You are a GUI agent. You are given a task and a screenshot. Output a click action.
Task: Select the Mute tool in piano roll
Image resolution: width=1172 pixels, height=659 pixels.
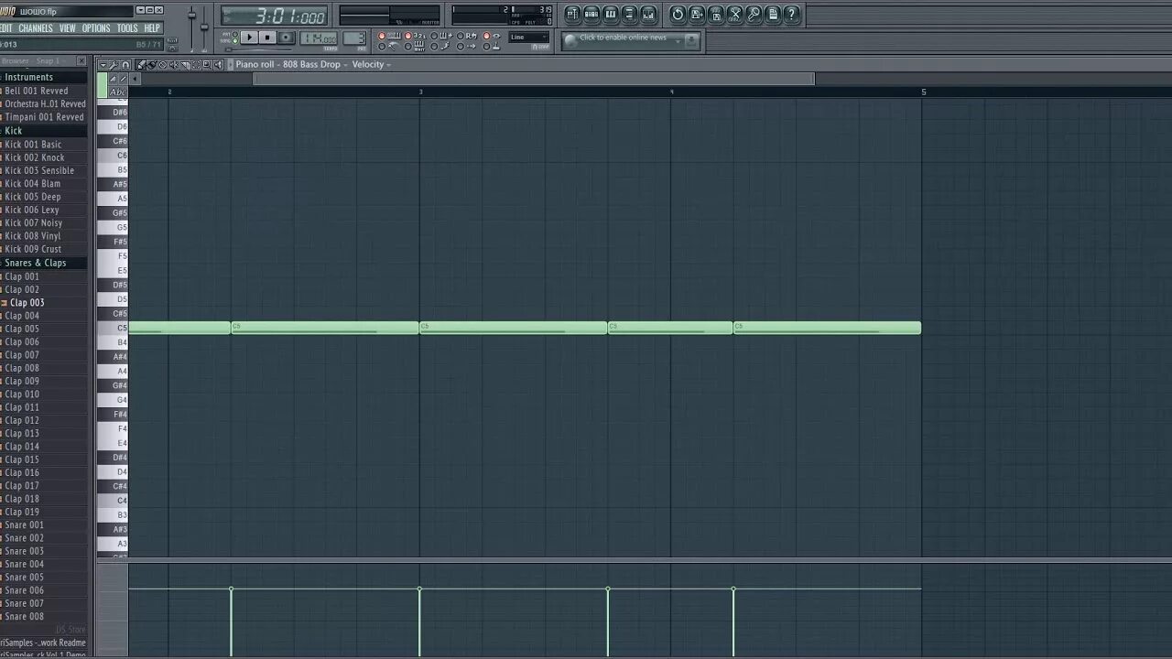[x=174, y=65]
